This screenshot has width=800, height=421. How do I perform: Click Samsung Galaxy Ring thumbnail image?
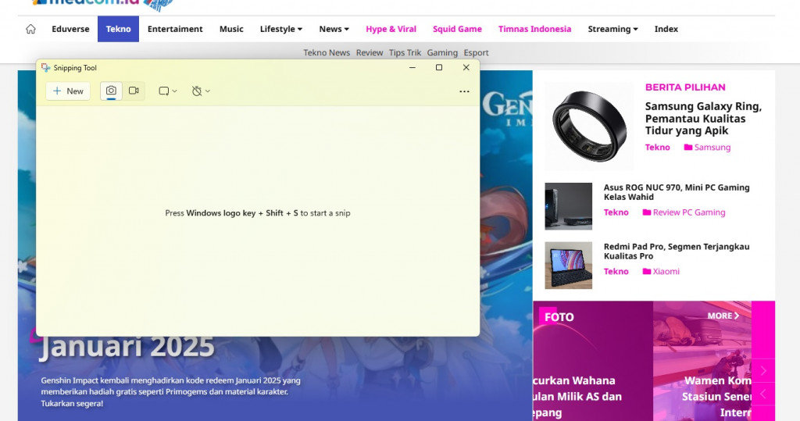coord(589,126)
